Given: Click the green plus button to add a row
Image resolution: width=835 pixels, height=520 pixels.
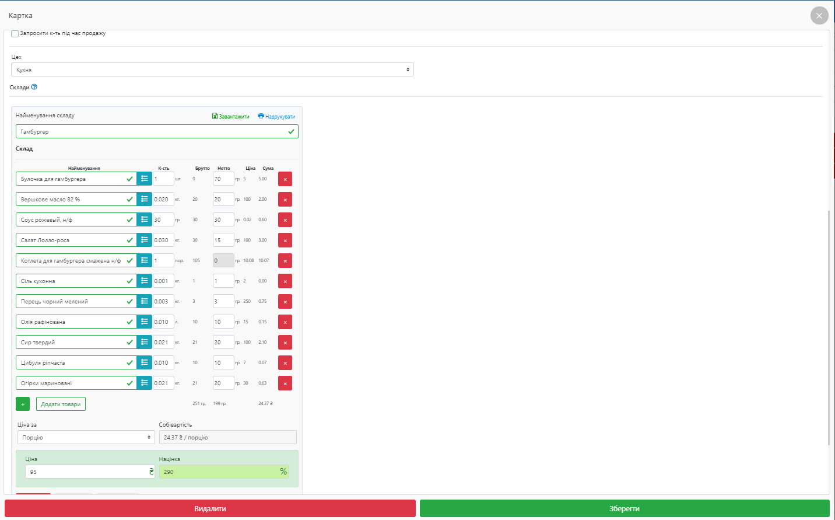Looking at the screenshot, I should [x=23, y=404].
